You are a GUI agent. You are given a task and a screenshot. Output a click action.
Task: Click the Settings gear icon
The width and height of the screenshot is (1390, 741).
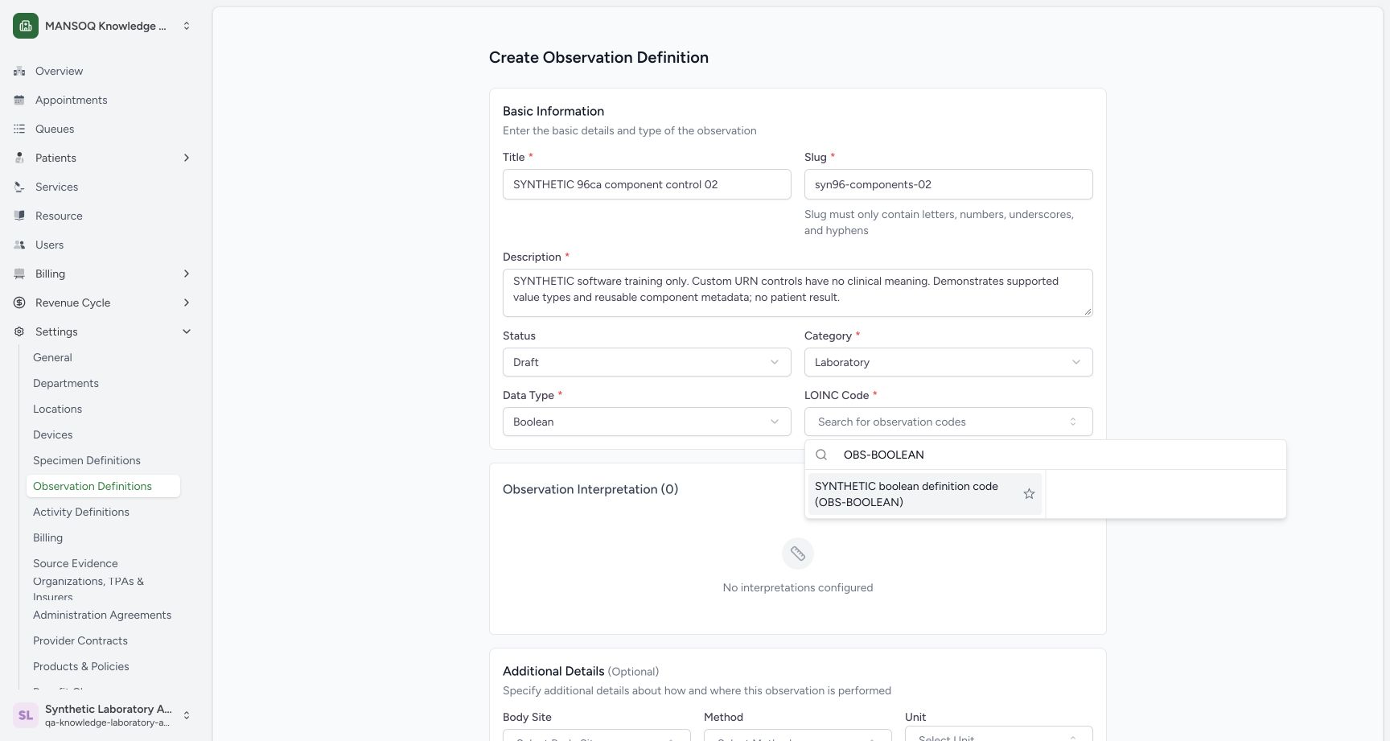pyautogui.click(x=19, y=331)
